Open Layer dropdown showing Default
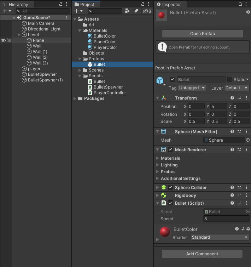The image size is (251, 267). point(237,88)
